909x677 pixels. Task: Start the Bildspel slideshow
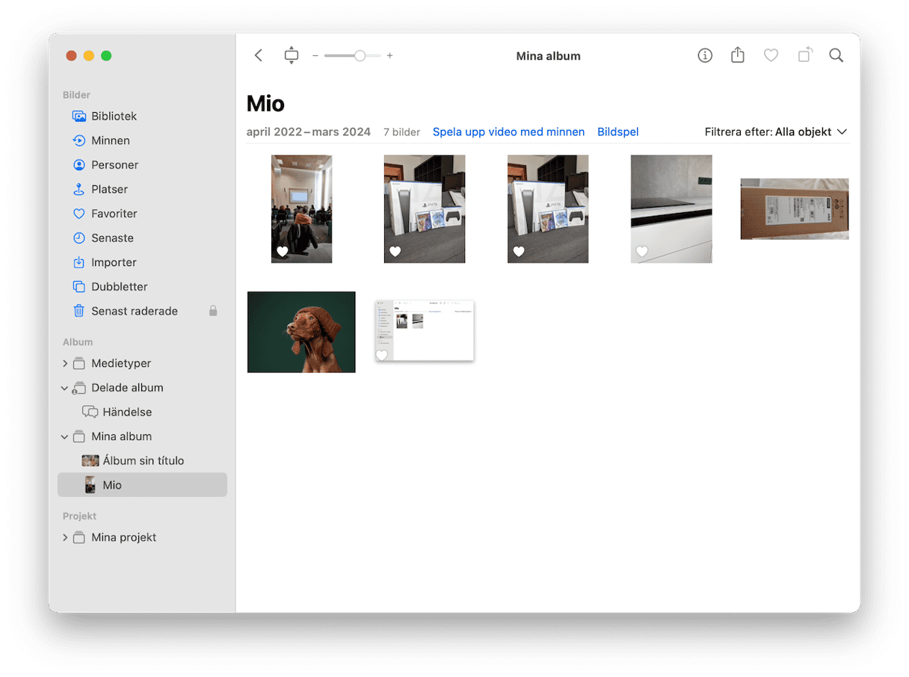click(x=617, y=132)
